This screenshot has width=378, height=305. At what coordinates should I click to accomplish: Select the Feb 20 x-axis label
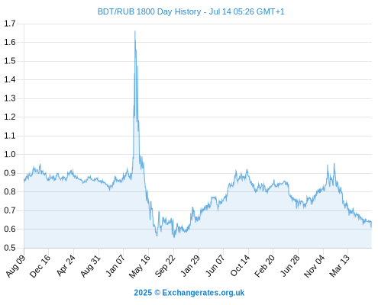(264, 266)
